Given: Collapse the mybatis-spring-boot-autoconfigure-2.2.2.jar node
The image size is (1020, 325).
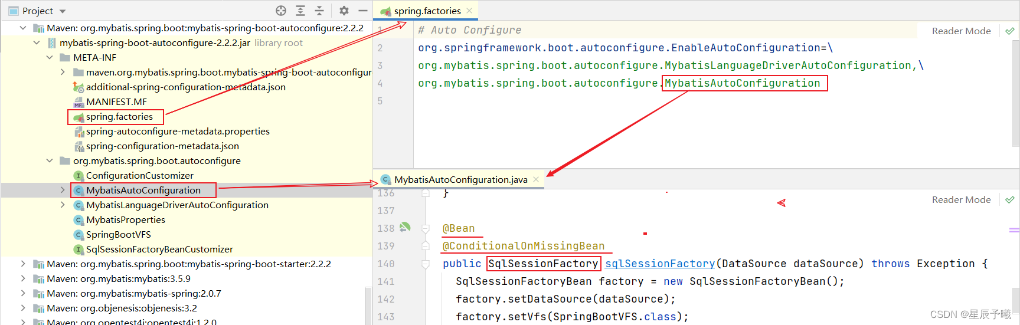Looking at the screenshot, I should pyautogui.click(x=37, y=42).
